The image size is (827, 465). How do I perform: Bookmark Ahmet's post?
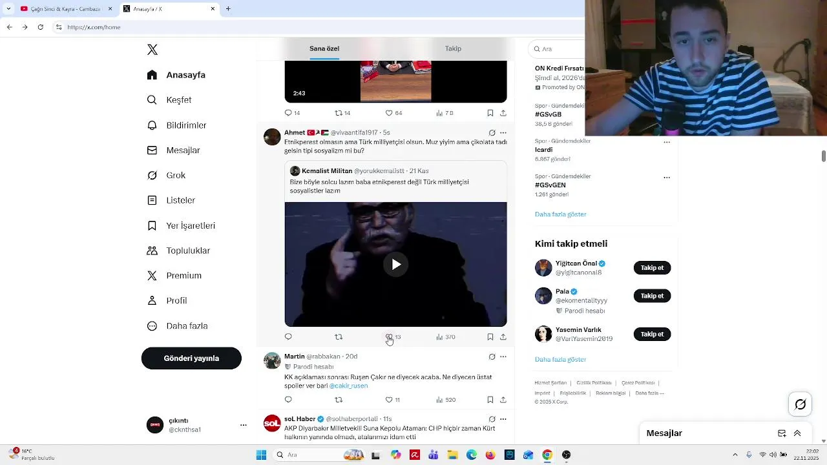point(490,337)
